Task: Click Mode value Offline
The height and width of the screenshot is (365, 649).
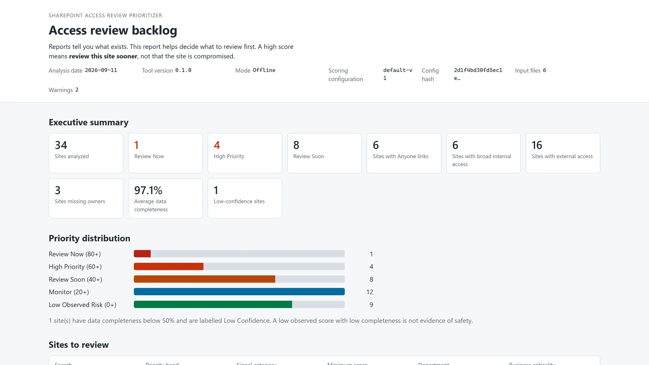Action: pyautogui.click(x=264, y=70)
